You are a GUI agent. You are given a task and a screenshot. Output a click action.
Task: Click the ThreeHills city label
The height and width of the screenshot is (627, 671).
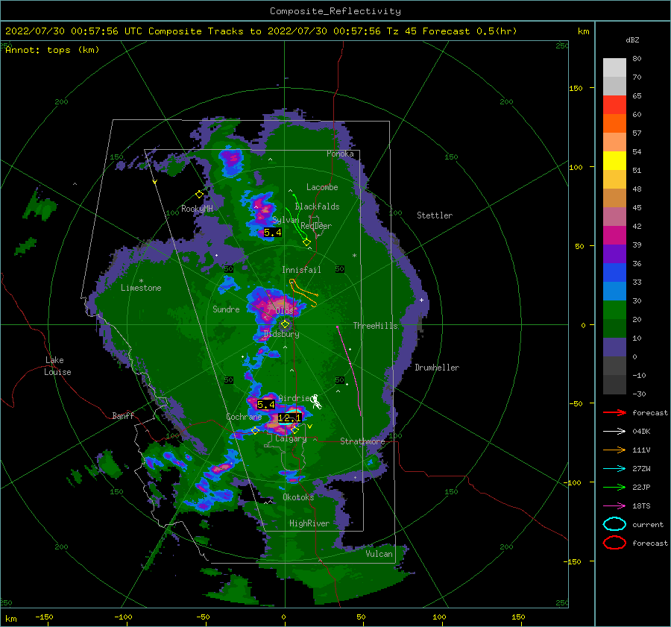[x=375, y=326]
